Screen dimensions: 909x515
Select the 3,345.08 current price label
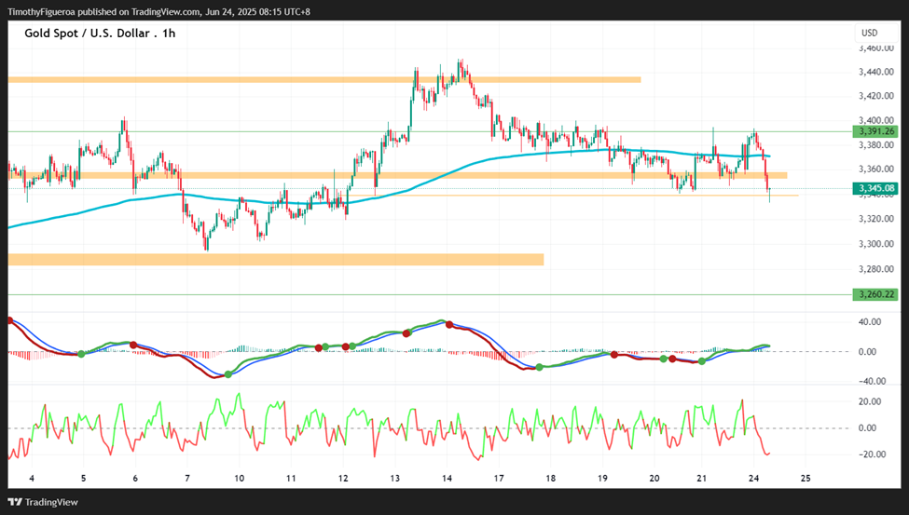[x=875, y=188]
